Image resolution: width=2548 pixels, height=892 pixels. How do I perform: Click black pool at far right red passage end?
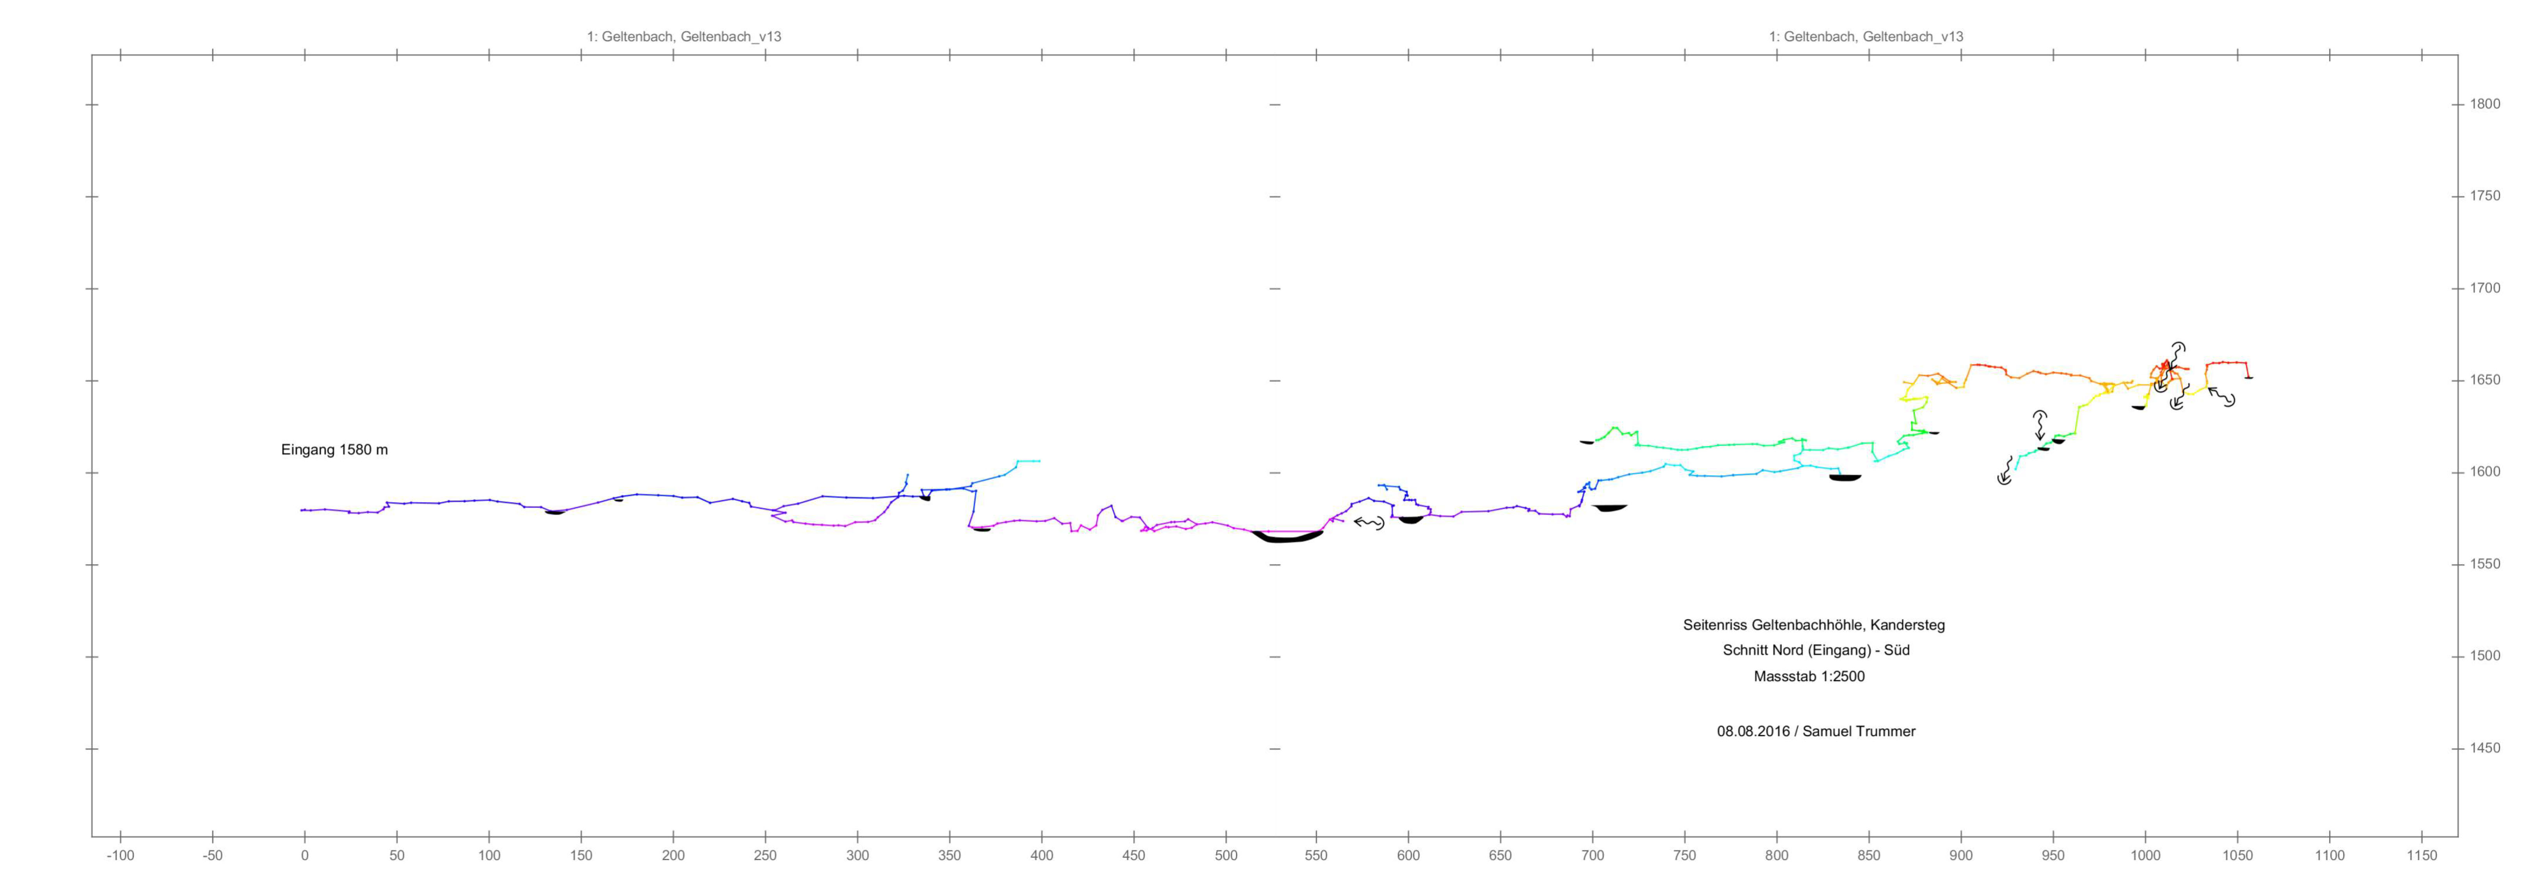(x=2248, y=378)
